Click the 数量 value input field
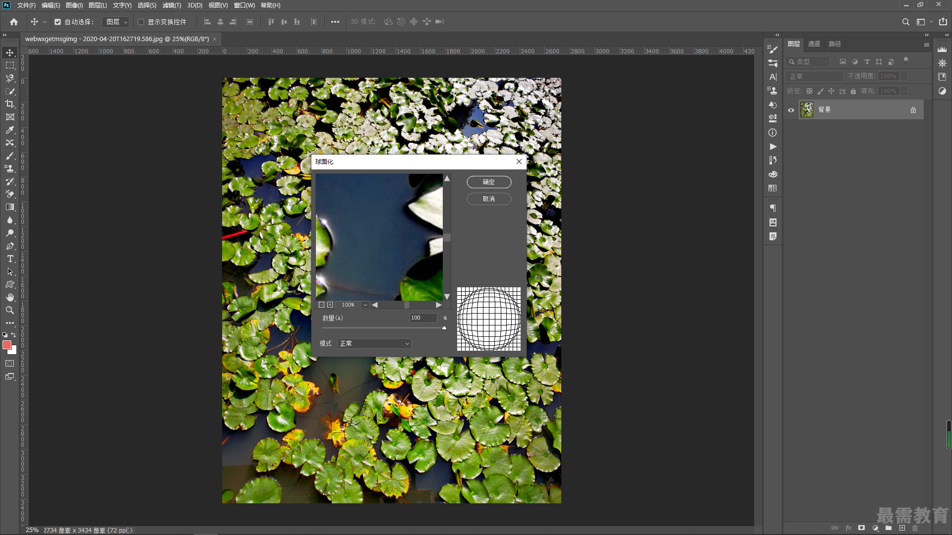Screen dimensions: 952x535 423,318
